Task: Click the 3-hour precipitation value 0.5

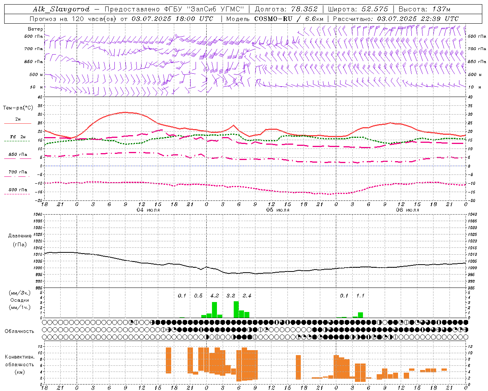Action: pyautogui.click(x=198, y=296)
